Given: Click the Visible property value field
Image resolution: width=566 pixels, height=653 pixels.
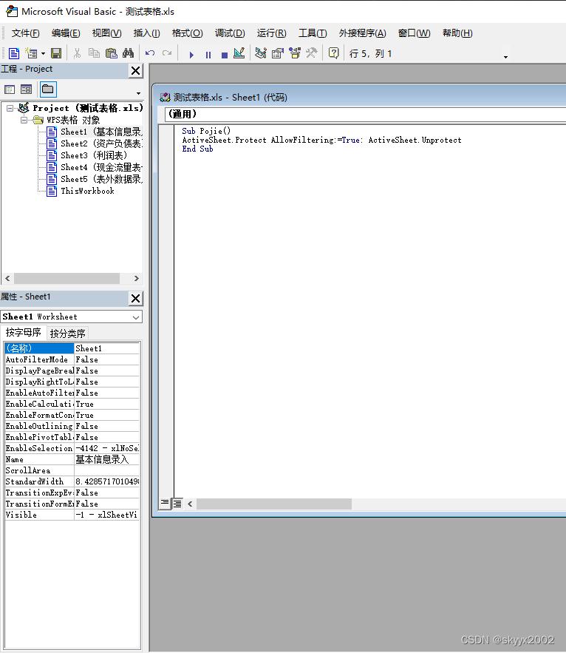Looking at the screenshot, I should point(106,515).
